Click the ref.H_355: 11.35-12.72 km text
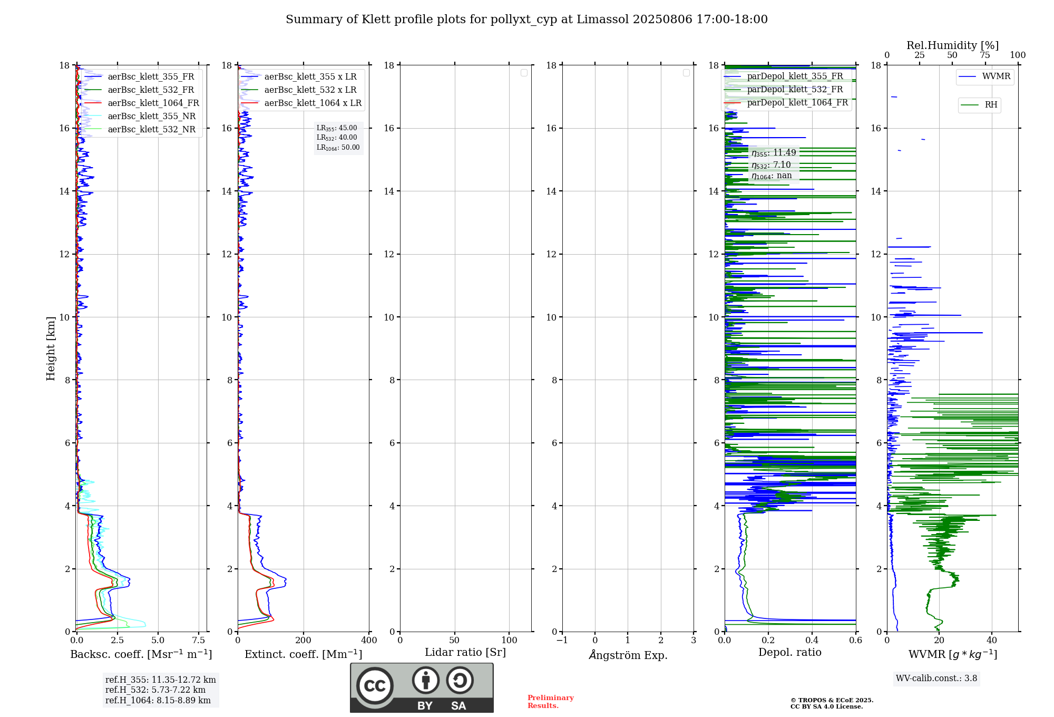This screenshot has width=1054, height=717. coord(161,680)
